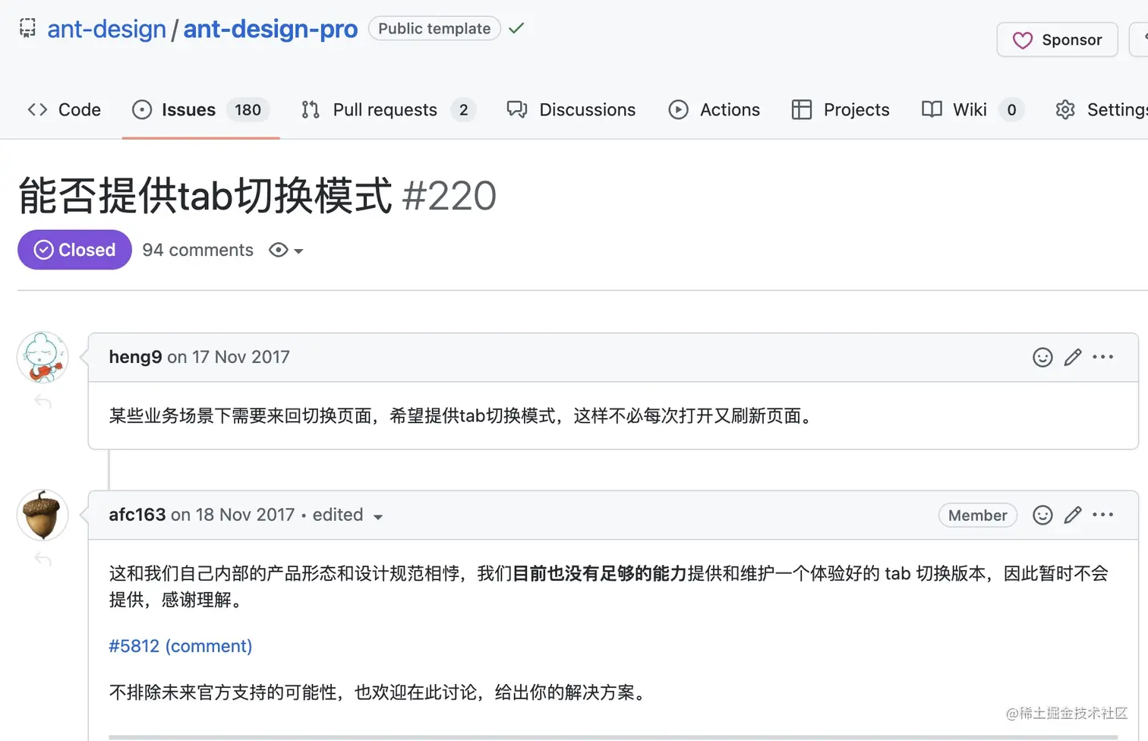Click the Discussions speech bubble icon
The width and height of the screenshot is (1148, 741).
tap(517, 109)
